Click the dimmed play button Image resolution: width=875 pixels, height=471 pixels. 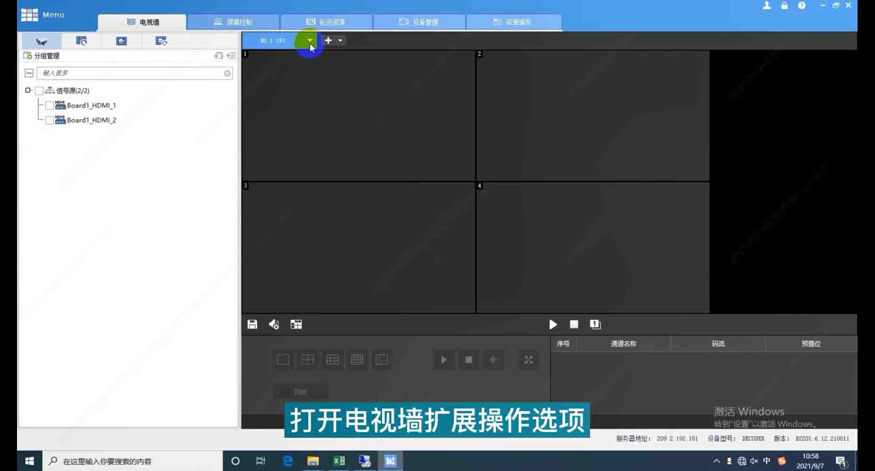point(444,360)
